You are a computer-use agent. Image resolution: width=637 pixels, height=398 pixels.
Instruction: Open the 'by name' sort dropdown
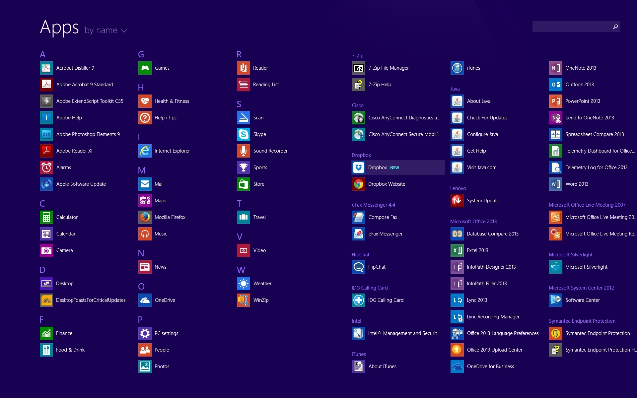pos(106,31)
